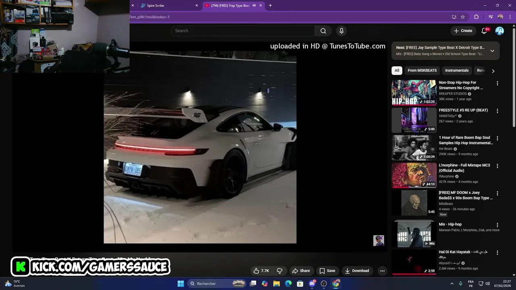Open weather widget showing 15°C Averses
Viewport: 516px width, 290px height.
pyautogui.click(x=15, y=284)
